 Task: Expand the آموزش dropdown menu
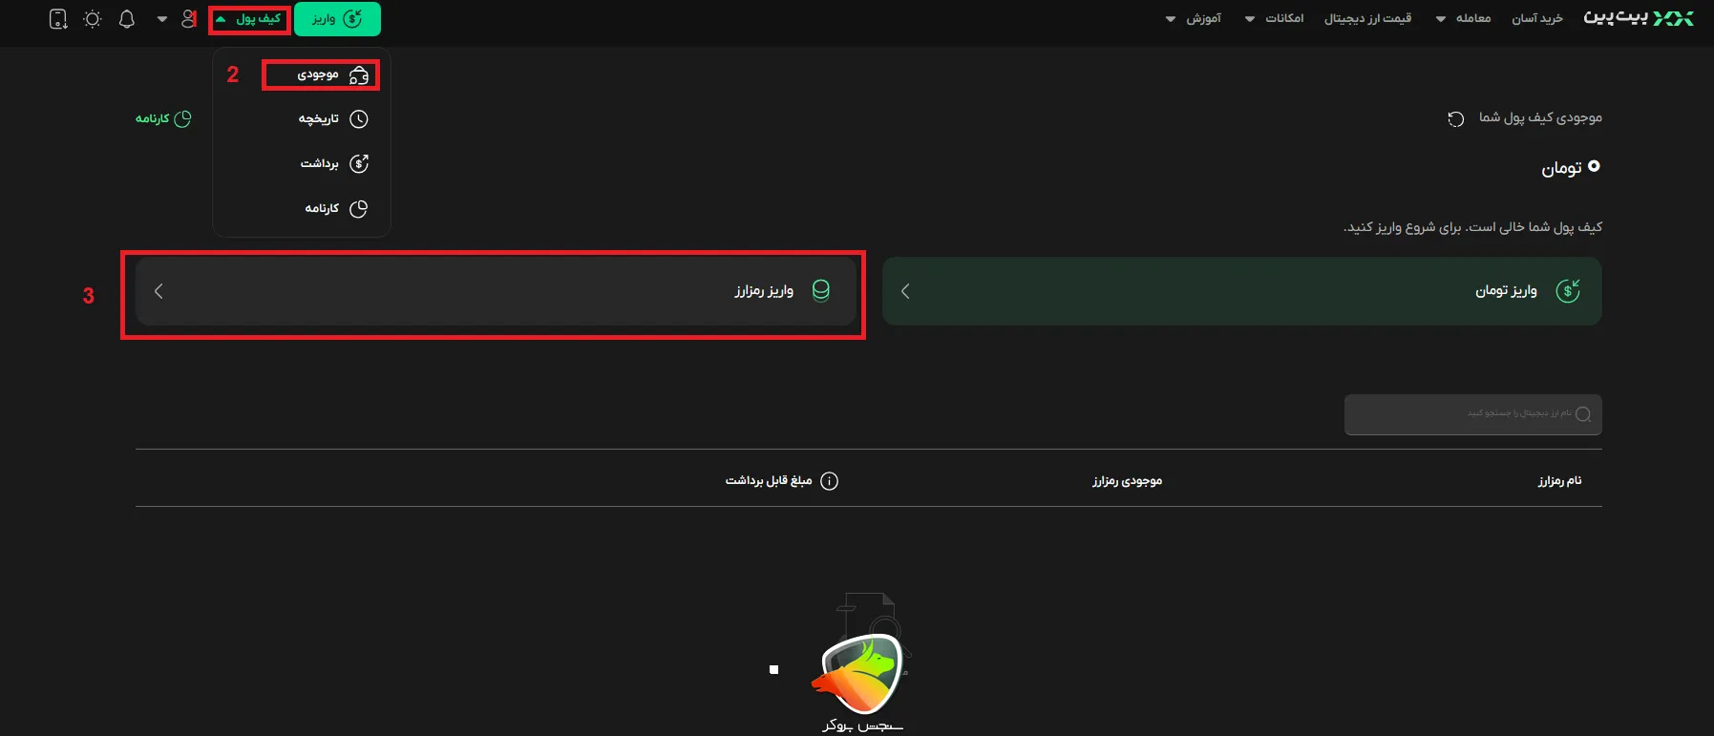1194,19
